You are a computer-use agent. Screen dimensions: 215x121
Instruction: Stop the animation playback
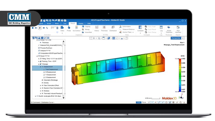(x=33, y=28)
